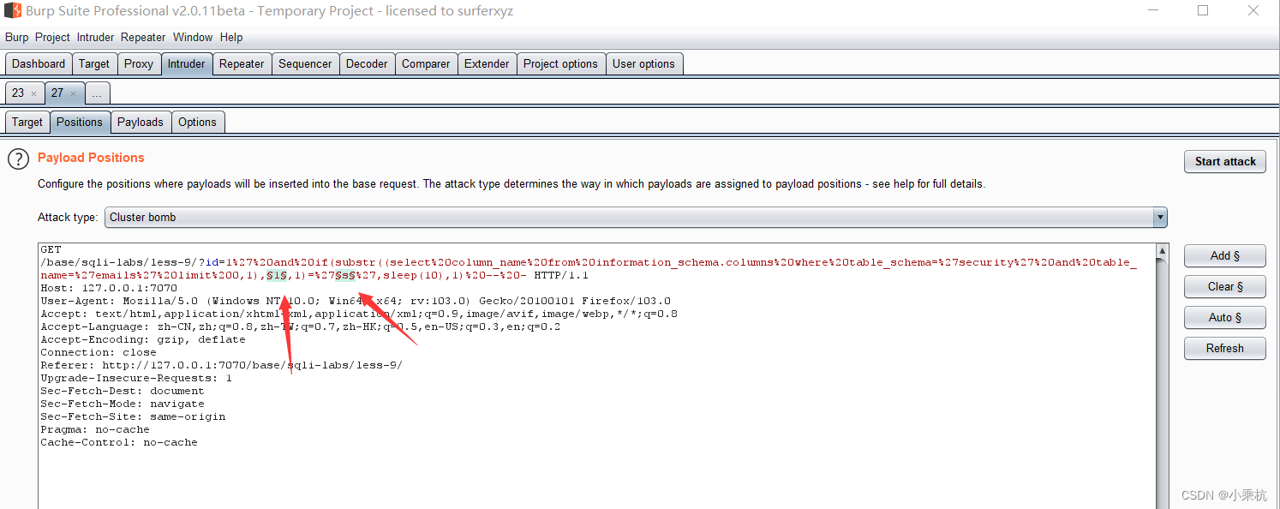Open the Help menu
Image resolution: width=1280 pixels, height=509 pixels.
231,38
